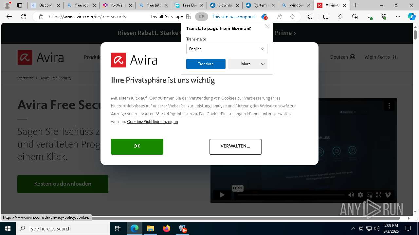Open the English language dropdown
The image size is (419, 235).
227,49
